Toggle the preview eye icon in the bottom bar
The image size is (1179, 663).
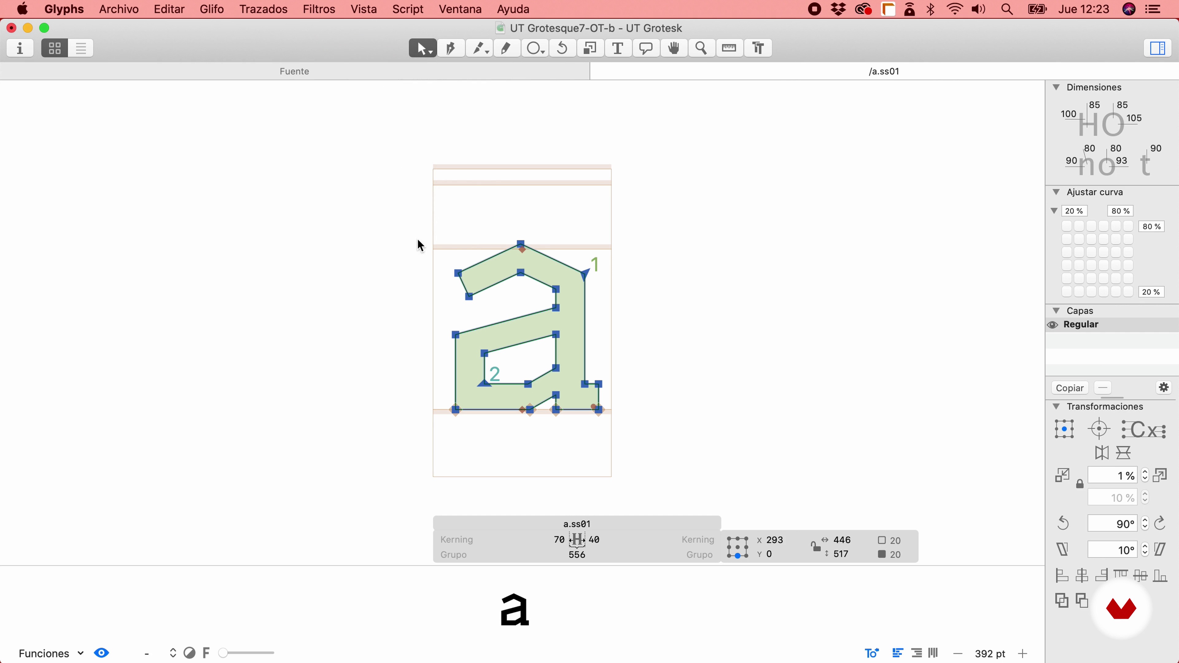(x=102, y=653)
